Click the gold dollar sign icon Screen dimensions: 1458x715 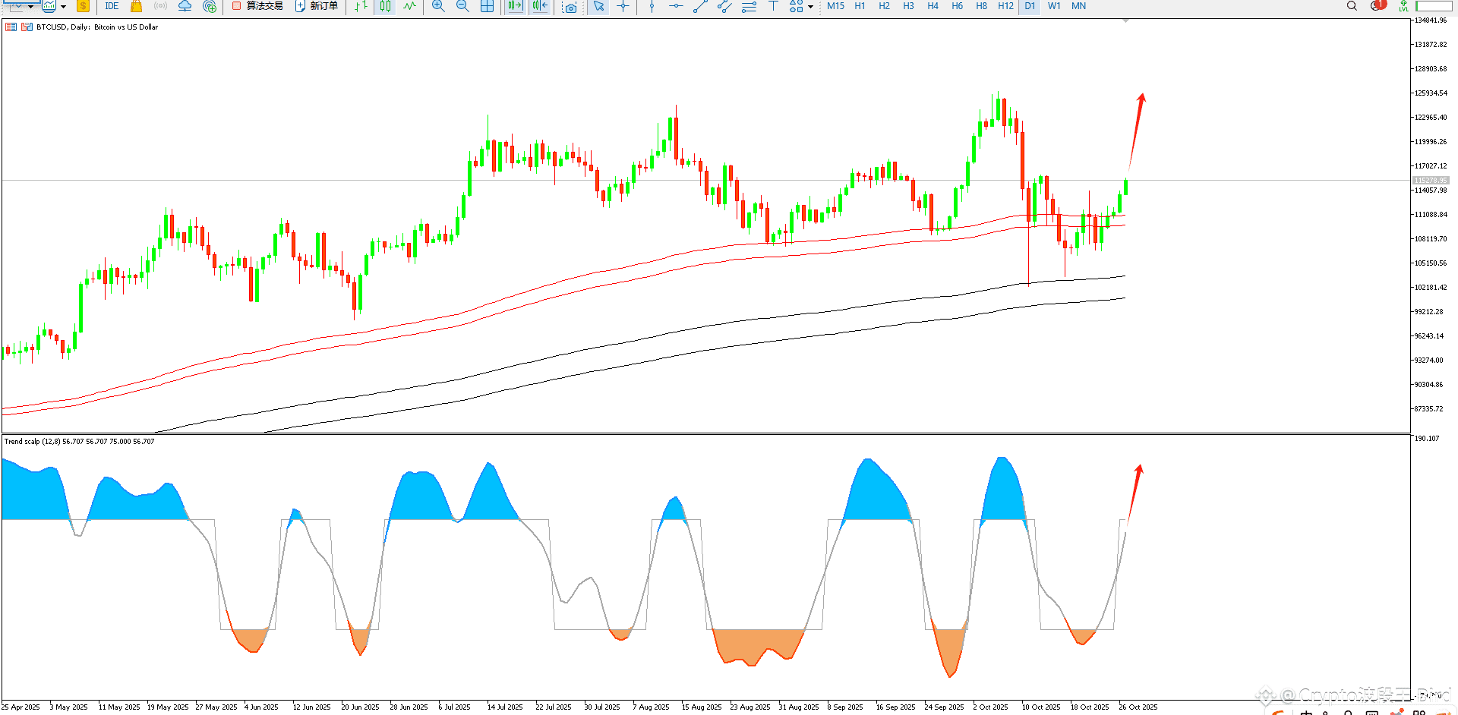pos(84,6)
